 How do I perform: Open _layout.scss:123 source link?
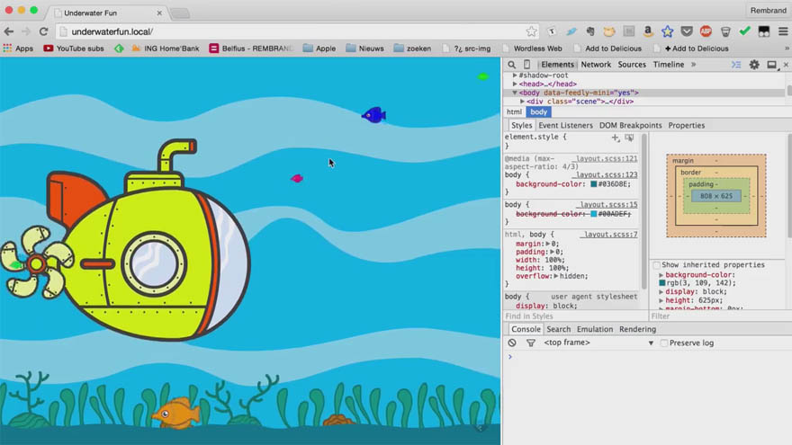[606, 174]
